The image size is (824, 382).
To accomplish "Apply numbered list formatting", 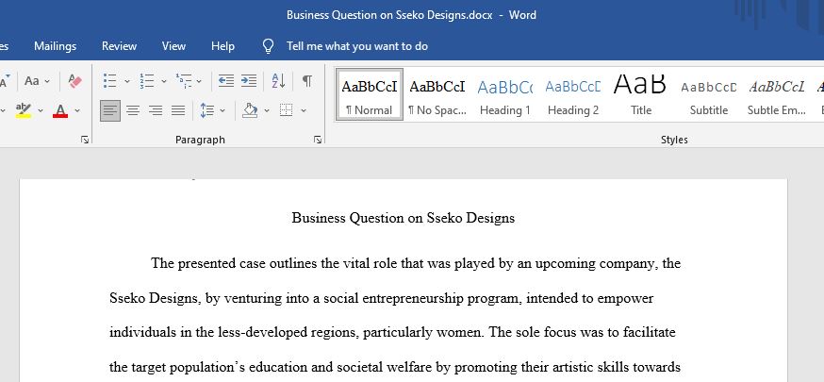I will tap(147, 81).
